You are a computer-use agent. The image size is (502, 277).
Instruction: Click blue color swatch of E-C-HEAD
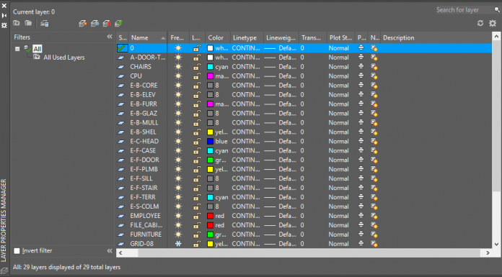pyautogui.click(x=210, y=141)
